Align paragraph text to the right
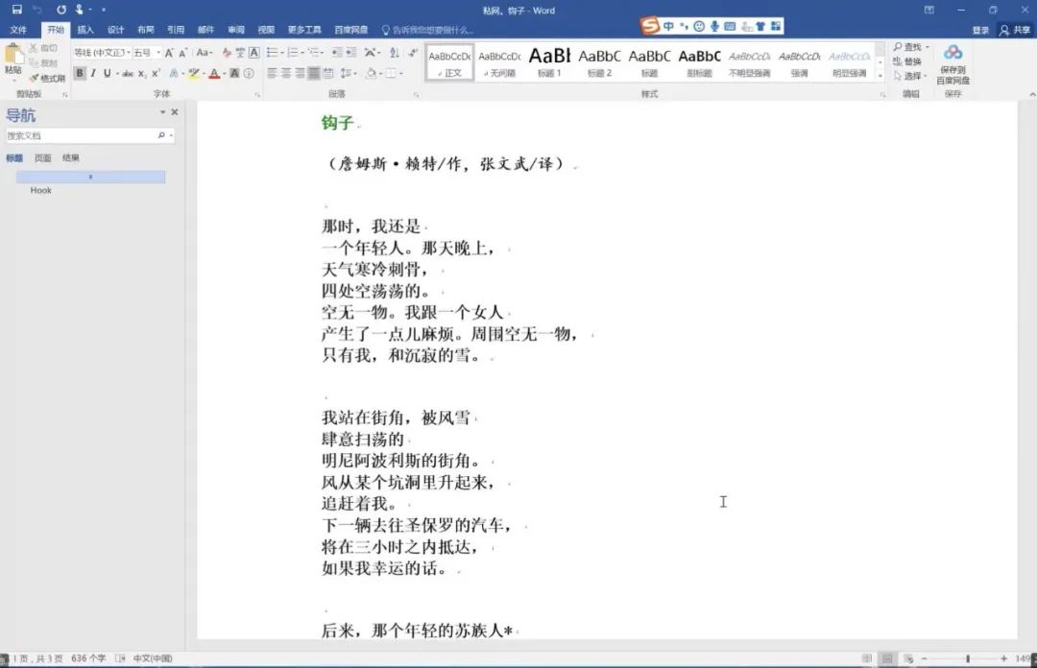This screenshot has width=1037, height=668. (x=301, y=73)
